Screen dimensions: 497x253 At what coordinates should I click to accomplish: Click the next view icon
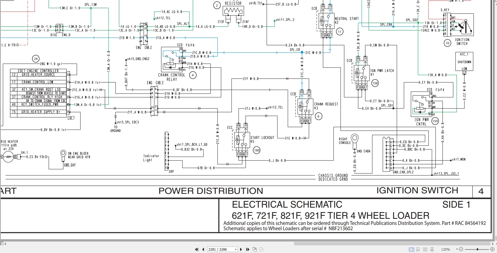pos(262,249)
